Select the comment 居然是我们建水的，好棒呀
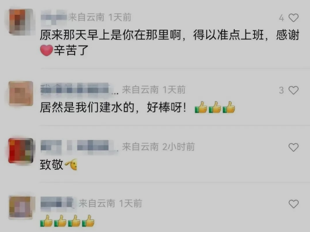 (x=113, y=108)
